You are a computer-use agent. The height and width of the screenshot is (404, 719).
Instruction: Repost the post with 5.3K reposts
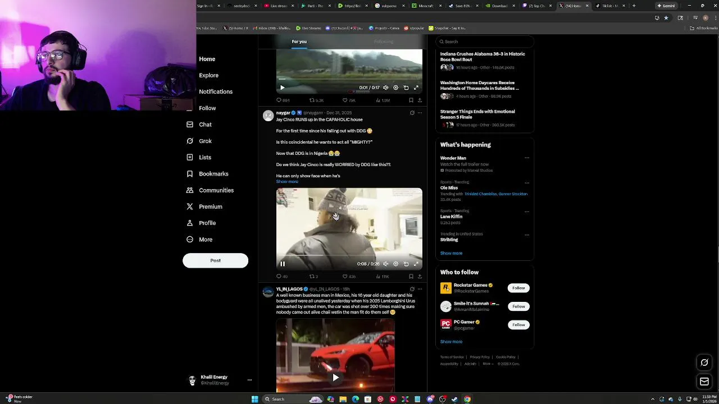pos(316,100)
